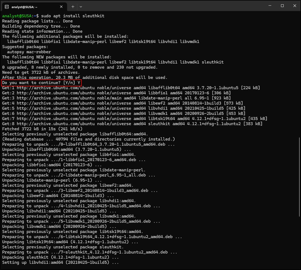
Task: Click 'Selecting previously unselected package libewf2:amd64.' line
Action: [68, 185]
